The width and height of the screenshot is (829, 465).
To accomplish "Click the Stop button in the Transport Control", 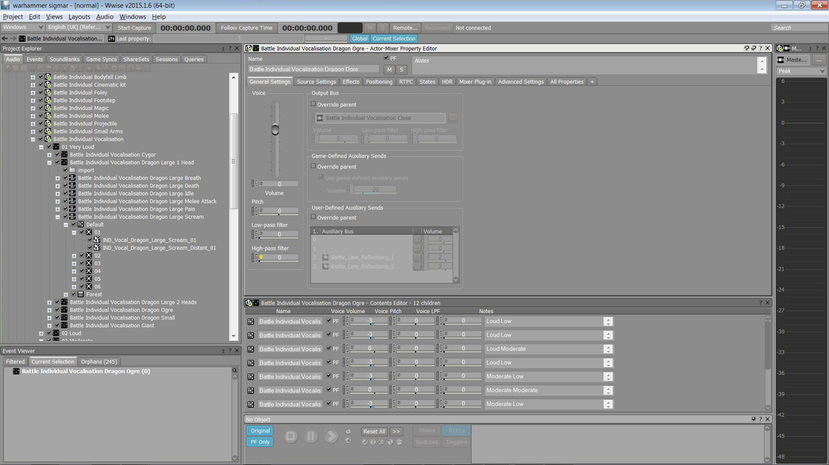I will [x=291, y=437].
